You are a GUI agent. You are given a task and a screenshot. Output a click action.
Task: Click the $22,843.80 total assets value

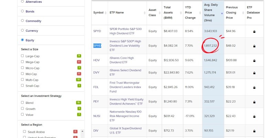[x=171, y=72]
